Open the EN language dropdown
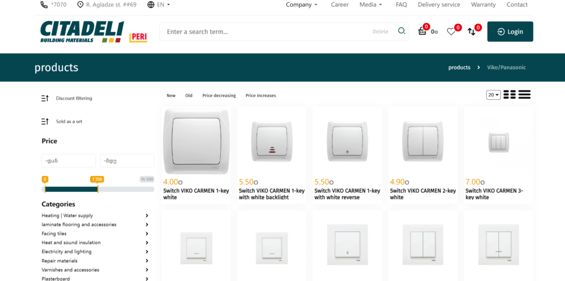This screenshot has width=565, height=281. (x=159, y=4)
